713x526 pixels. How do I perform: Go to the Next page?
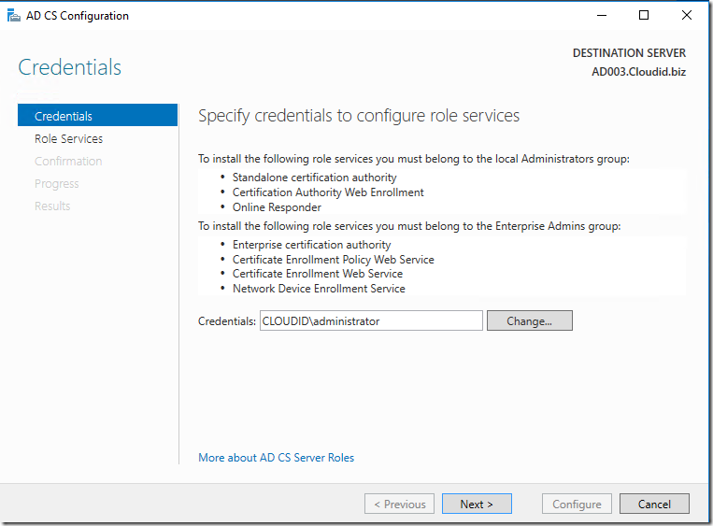point(477,505)
